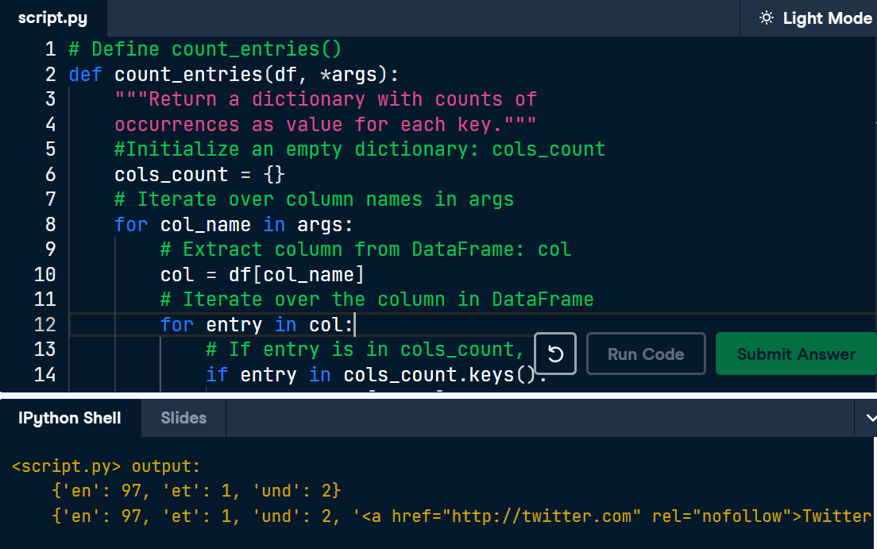
Task: Click line number 12 in the gutter
Action: 44,325
